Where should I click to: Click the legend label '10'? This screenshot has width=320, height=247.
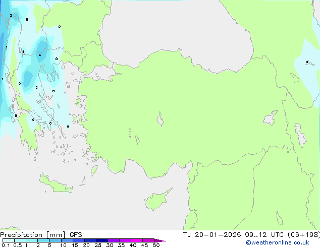pos(63,245)
